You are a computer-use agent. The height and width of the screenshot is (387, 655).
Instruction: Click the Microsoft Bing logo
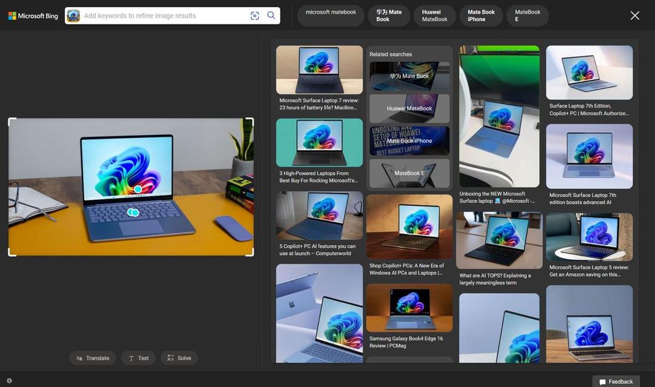point(33,16)
